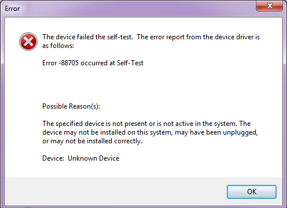
Task: Click the 'Unknown Device' name text
Action: pos(94,158)
